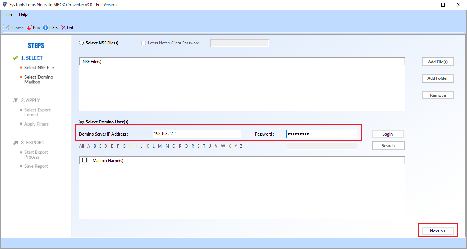
Task: Click the Login button
Action: pos(388,134)
